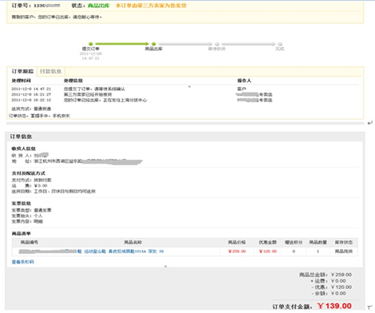Switch to the 订单跟踪 tab
375x313 pixels.
coord(22,71)
